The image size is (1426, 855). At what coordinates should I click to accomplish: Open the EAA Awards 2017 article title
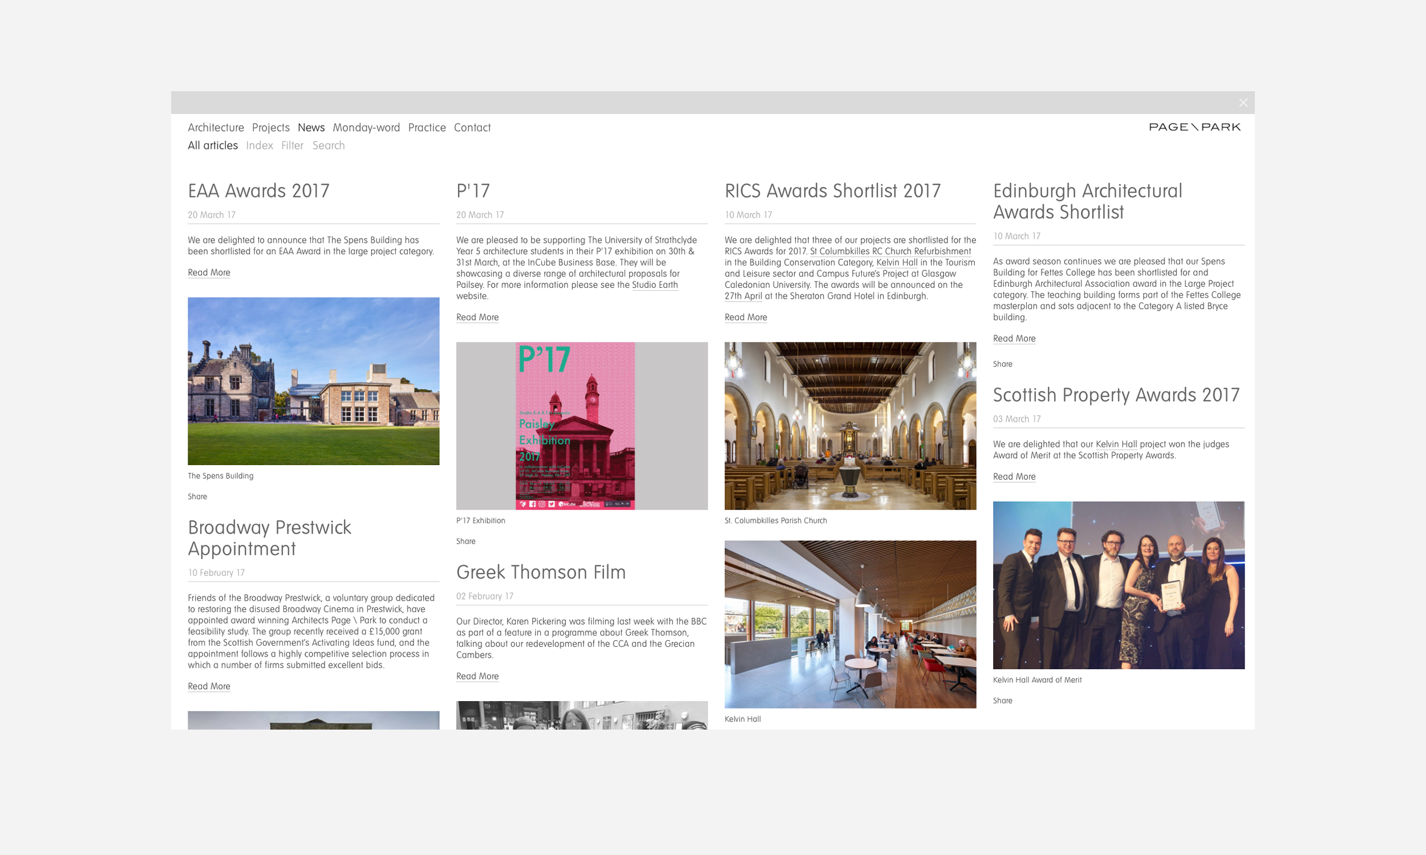[x=258, y=191]
